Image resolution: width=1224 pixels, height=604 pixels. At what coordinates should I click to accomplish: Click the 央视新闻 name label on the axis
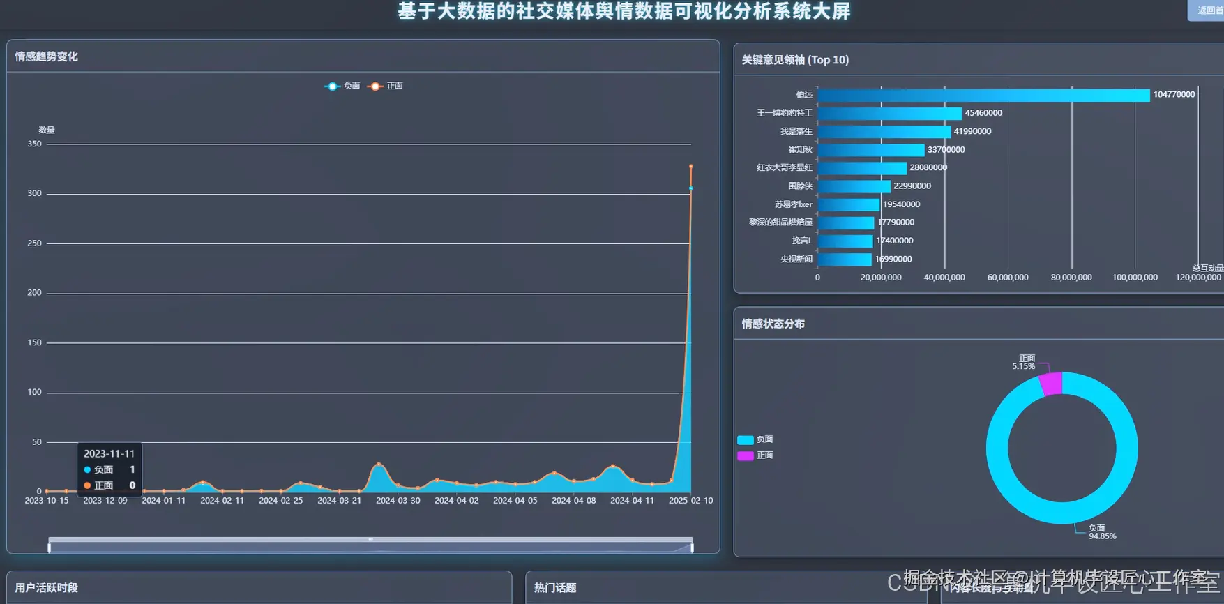pos(796,259)
